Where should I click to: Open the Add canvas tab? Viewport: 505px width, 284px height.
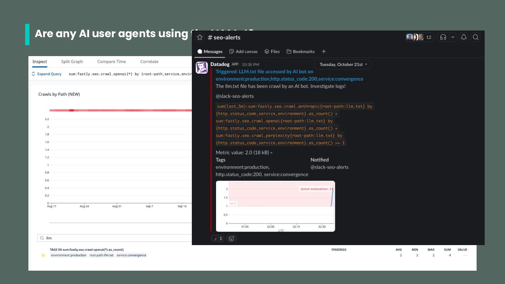[243, 52]
